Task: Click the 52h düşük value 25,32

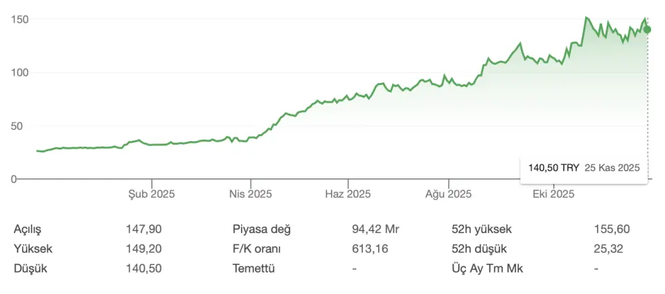Action: pyautogui.click(x=609, y=248)
